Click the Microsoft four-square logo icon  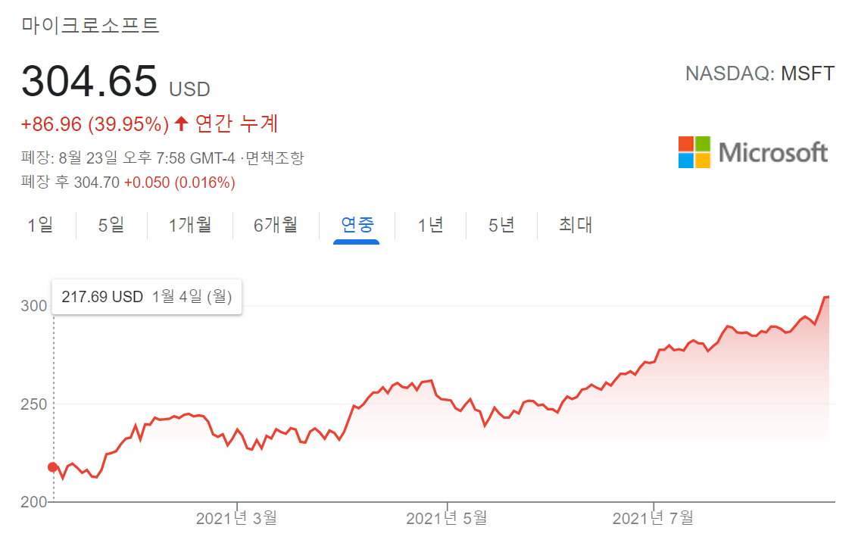pyautogui.click(x=694, y=152)
